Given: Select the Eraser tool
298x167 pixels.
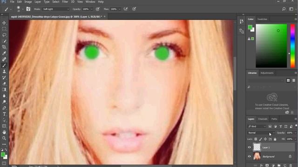Looking at the screenshot, I should [4, 83].
